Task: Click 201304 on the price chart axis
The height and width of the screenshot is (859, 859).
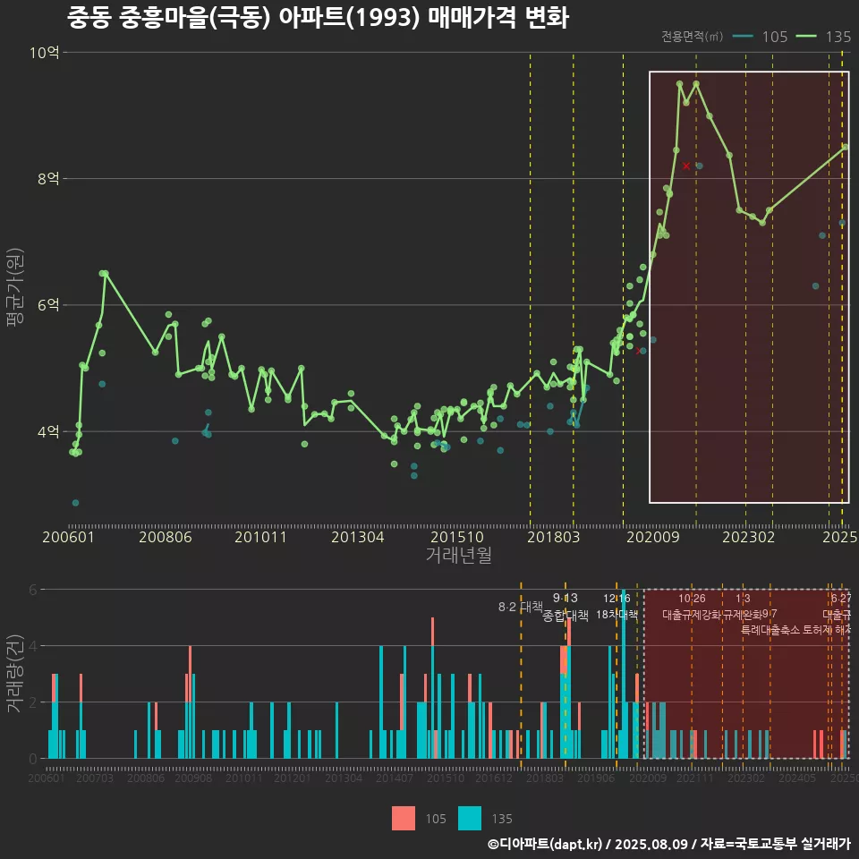Action: [358, 537]
